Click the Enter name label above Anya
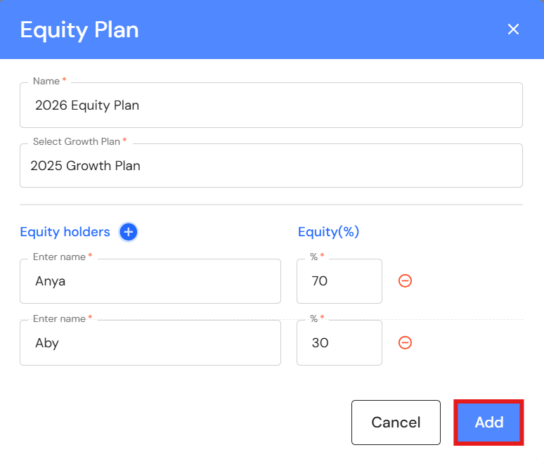 [59, 257]
